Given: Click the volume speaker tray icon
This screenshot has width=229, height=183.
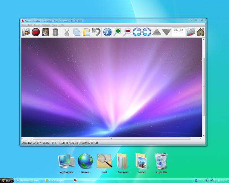Looking at the screenshot, I should (x=214, y=180).
